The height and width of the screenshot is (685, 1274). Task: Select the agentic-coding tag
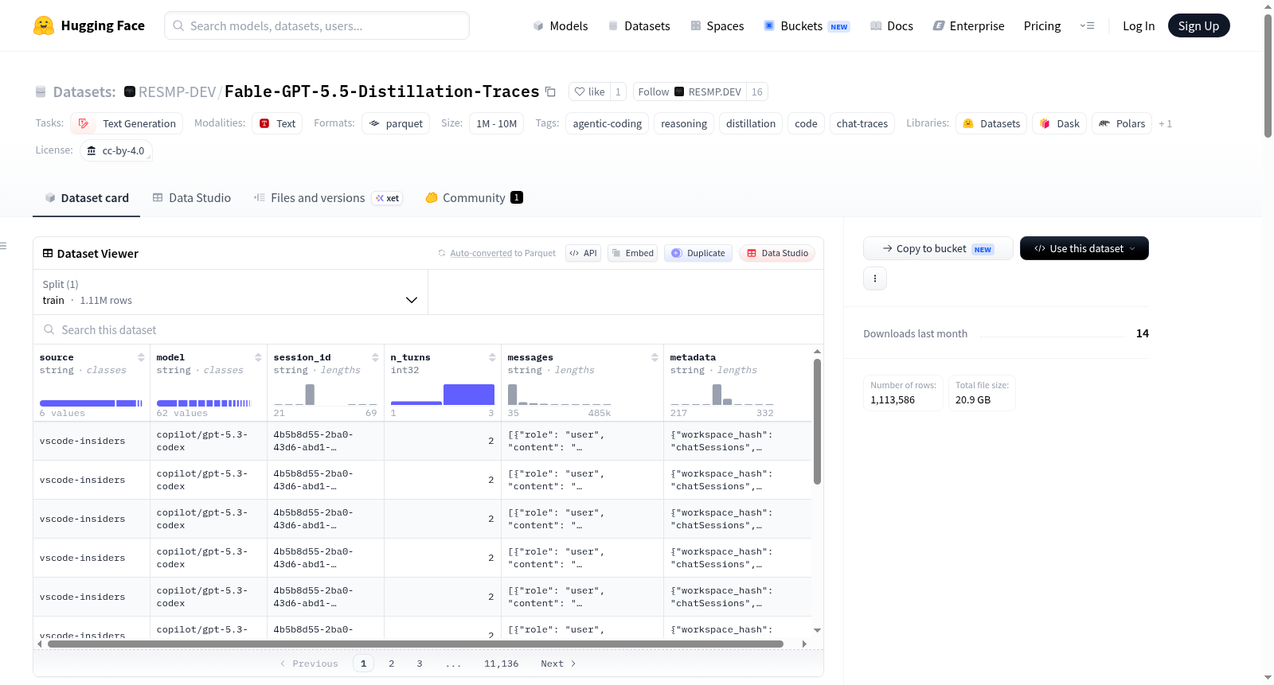point(607,123)
